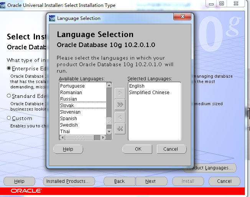Open Help in Language Selection dialog
This screenshot has height=197, width=250.
68,149
